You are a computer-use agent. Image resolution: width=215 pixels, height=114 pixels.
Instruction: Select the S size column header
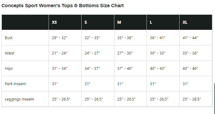coord(86,22)
